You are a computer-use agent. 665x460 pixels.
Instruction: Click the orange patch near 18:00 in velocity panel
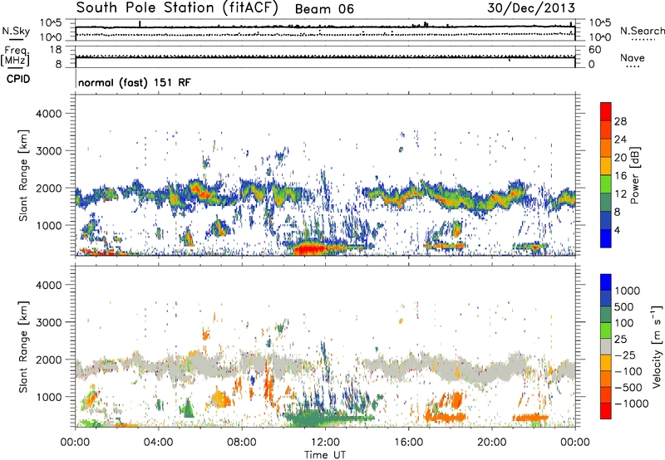pyautogui.click(x=446, y=418)
